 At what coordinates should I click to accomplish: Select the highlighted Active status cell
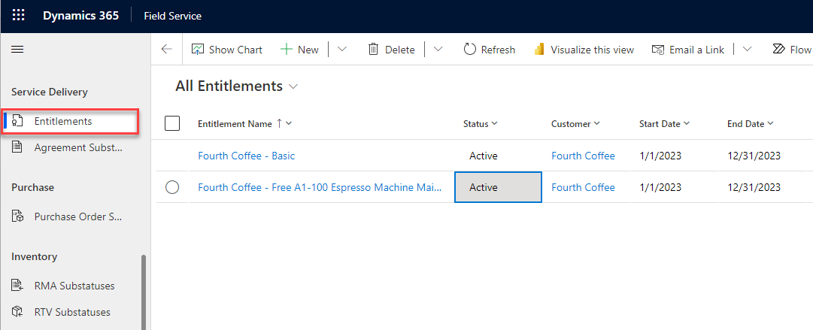pos(499,187)
